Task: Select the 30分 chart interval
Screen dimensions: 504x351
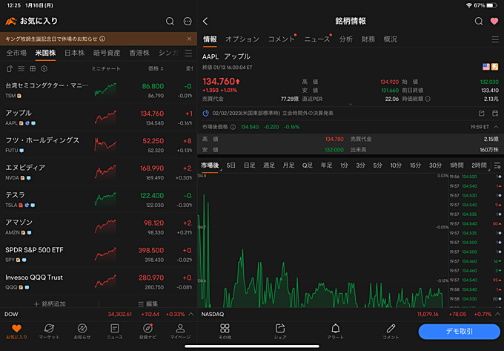Action: [x=435, y=165]
